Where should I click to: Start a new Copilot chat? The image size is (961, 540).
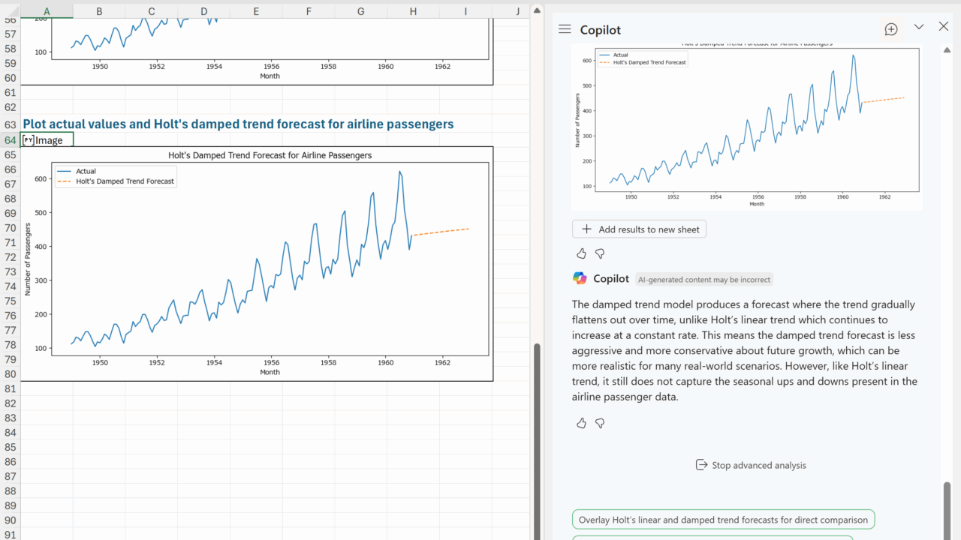891,29
